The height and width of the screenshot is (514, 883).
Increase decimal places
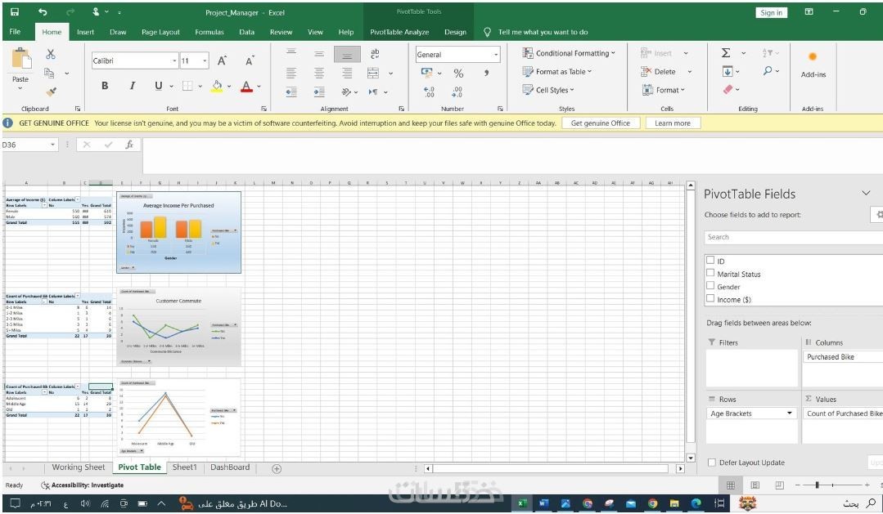click(x=429, y=92)
